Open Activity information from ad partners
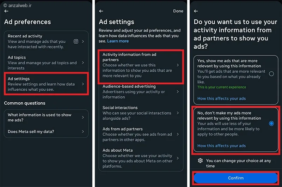 (178, 65)
